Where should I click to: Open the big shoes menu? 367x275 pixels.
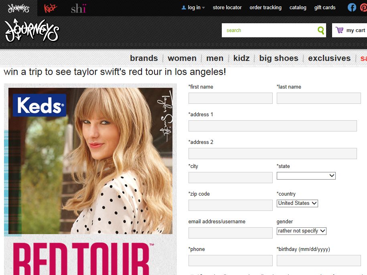(x=279, y=58)
